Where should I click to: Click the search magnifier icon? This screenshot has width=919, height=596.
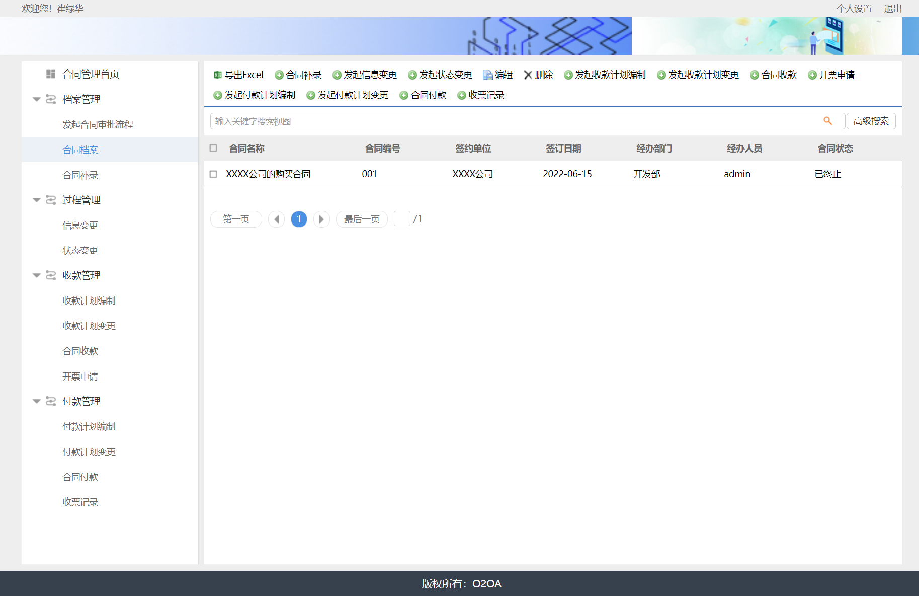827,121
